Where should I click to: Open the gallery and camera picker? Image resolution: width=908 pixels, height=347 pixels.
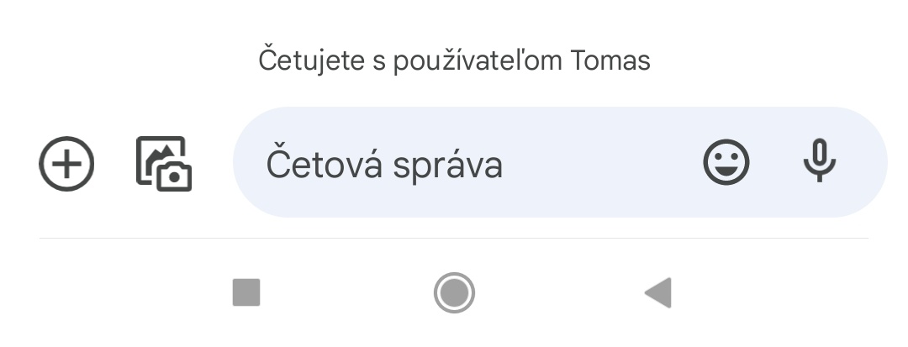click(164, 163)
